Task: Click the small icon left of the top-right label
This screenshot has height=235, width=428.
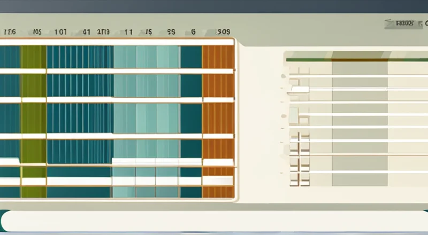Action: click(x=387, y=24)
